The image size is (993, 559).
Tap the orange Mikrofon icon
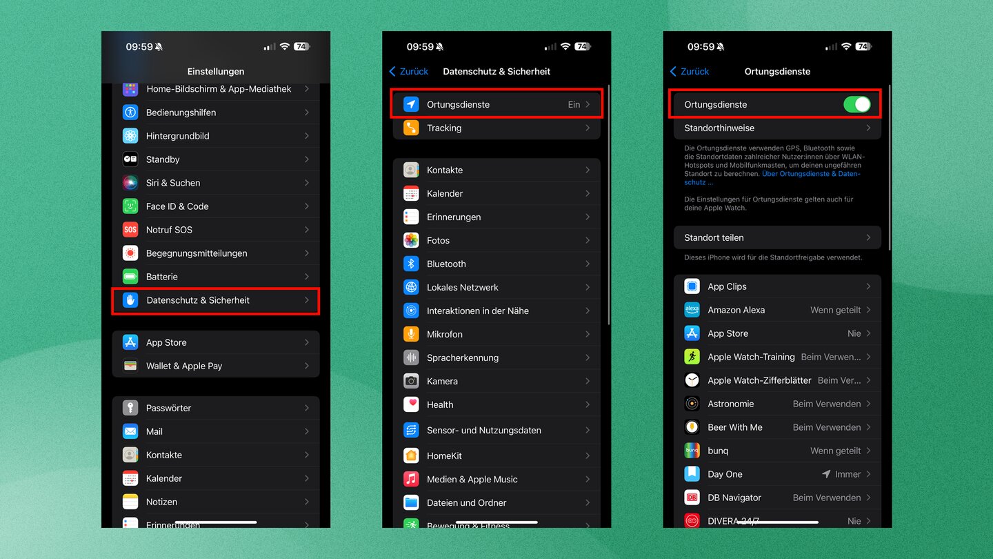point(411,335)
